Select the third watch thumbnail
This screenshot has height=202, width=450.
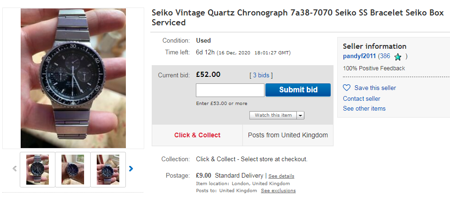108,169
